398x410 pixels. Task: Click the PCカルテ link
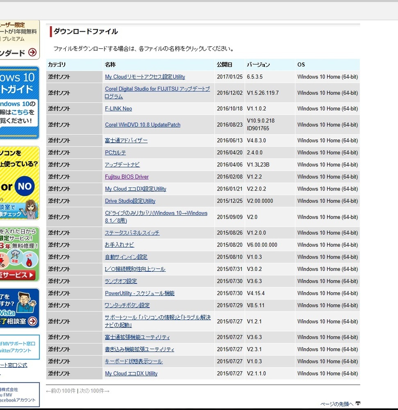pyautogui.click(x=116, y=152)
